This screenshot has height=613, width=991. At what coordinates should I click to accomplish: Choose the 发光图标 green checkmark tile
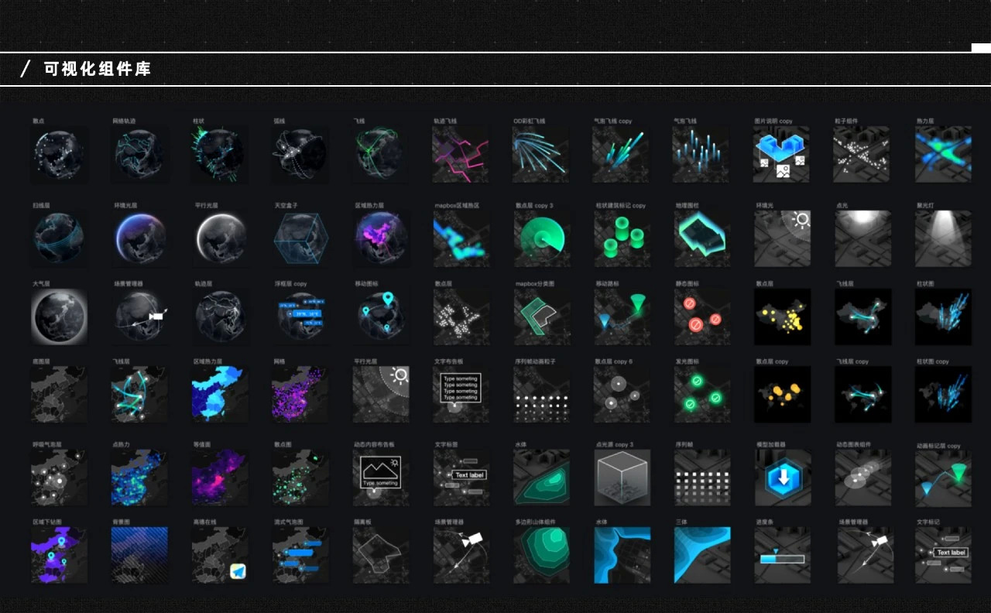click(701, 394)
